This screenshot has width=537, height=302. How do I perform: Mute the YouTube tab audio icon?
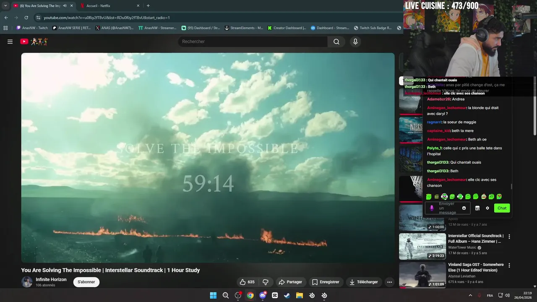pyautogui.click(x=65, y=6)
